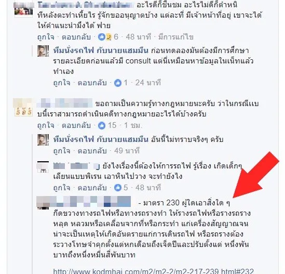Screen dimensions: 285x274
Task: Click the thumbs-up icon beside count 15
Action: pyautogui.click(x=102, y=126)
